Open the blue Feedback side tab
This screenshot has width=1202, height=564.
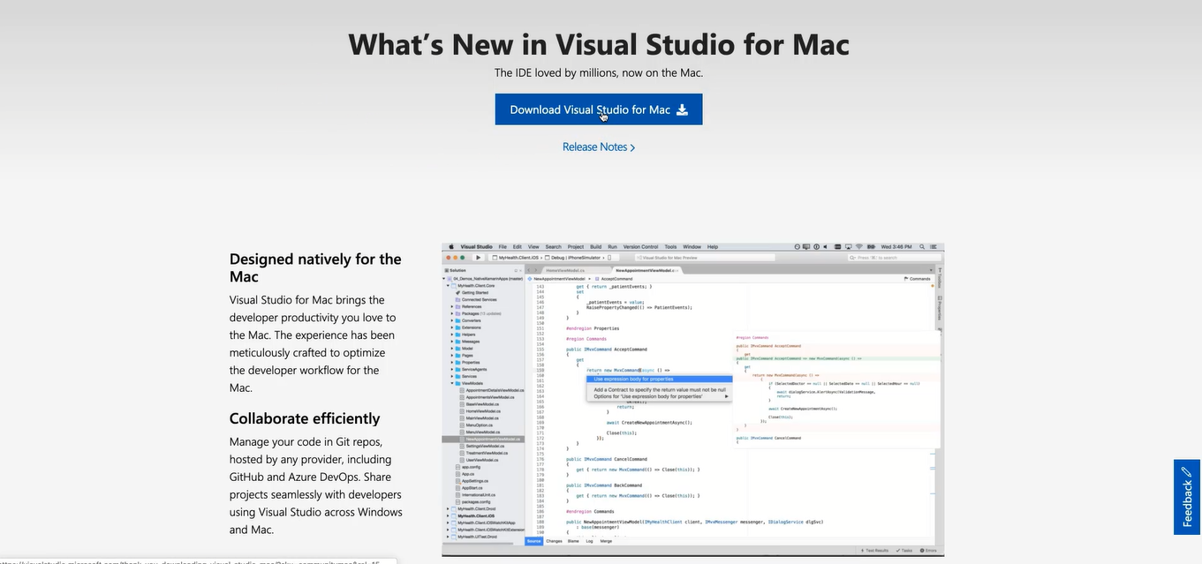(x=1187, y=497)
